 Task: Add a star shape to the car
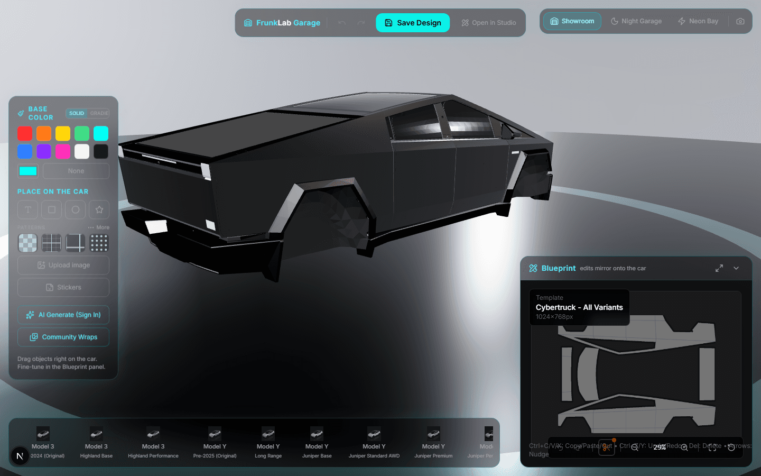coord(99,209)
